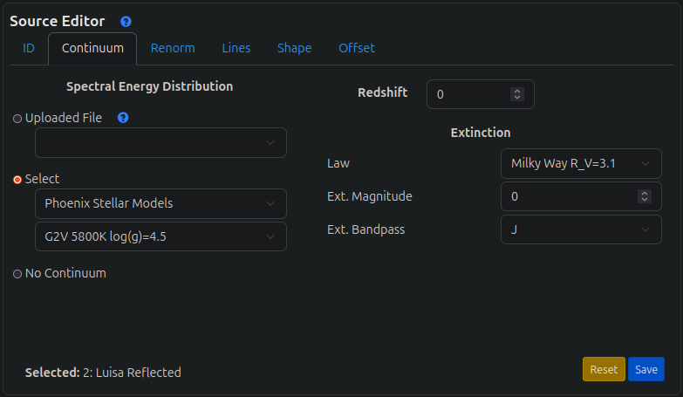Switch to the Continuum tab
Image resolution: width=683 pixels, height=397 pixels.
click(x=92, y=48)
